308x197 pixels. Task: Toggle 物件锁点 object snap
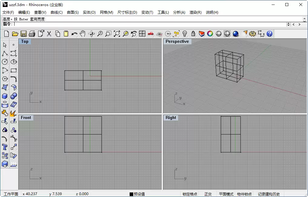tap(244, 194)
